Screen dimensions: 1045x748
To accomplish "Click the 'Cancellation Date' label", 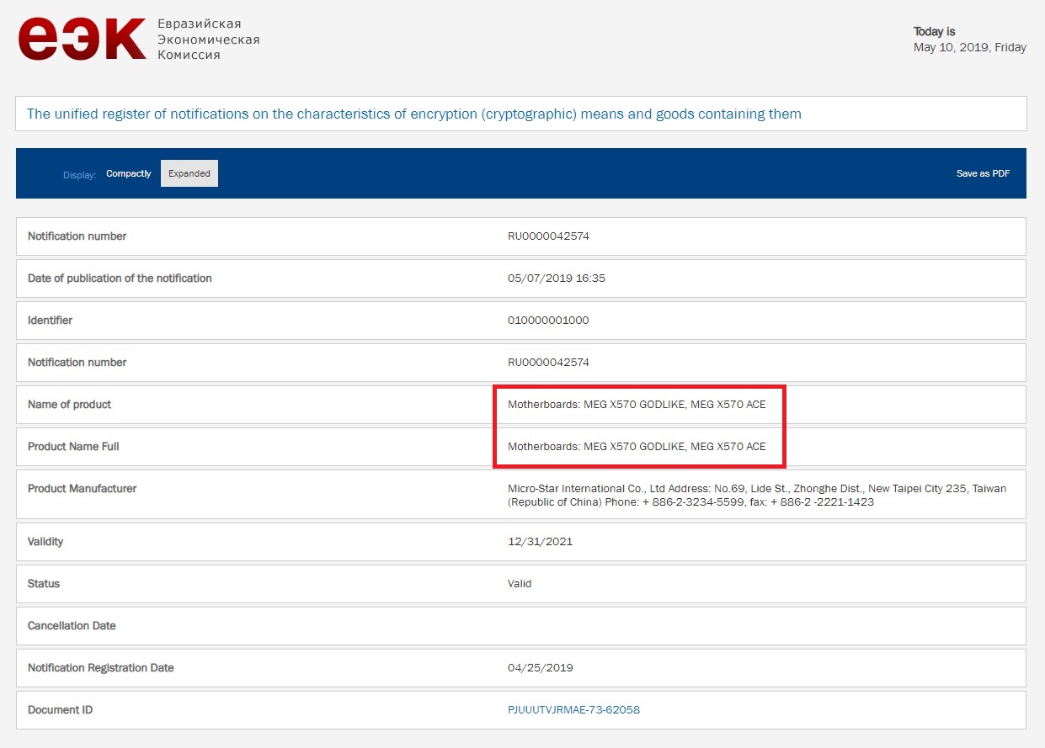I will (x=72, y=625).
